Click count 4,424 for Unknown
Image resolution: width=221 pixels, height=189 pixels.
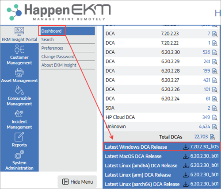pos(205,127)
